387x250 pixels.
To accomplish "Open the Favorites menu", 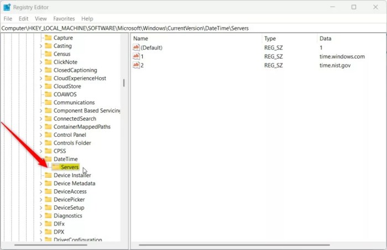I will (x=64, y=19).
